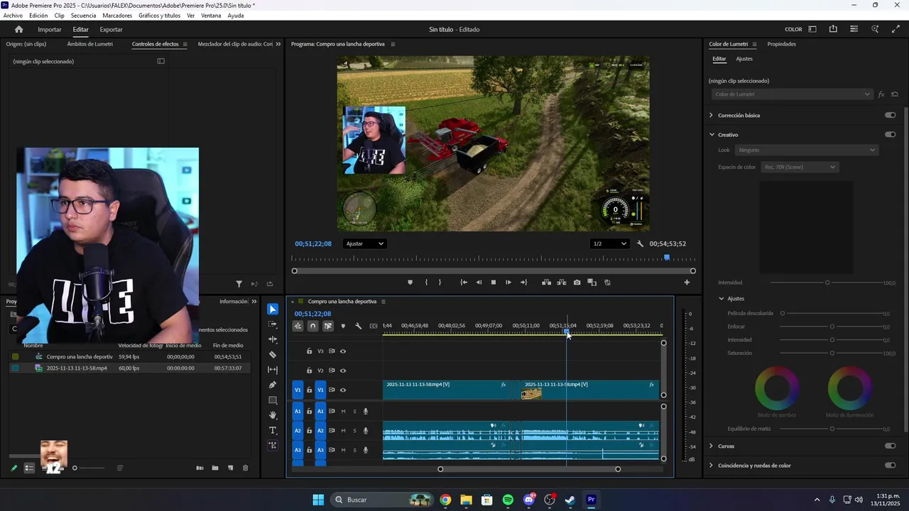Viewport: 909px width, 511px height.
Task: Mark In point in Program monitor
Action: (x=426, y=282)
